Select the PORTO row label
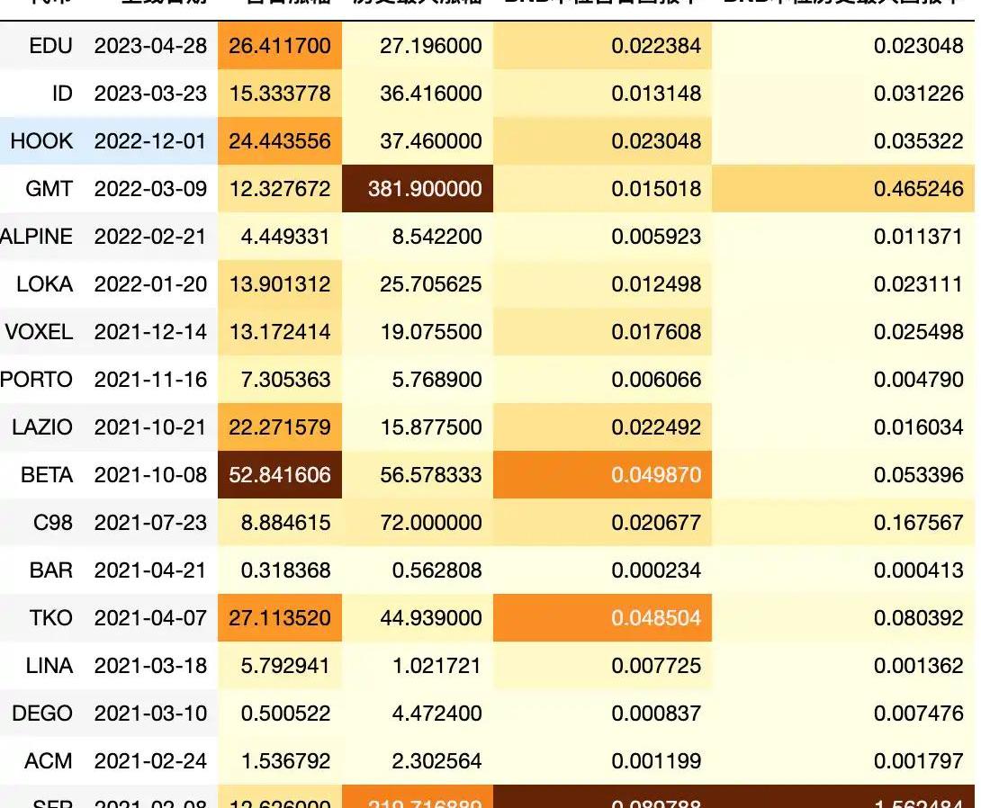The height and width of the screenshot is (808, 981). (36, 379)
